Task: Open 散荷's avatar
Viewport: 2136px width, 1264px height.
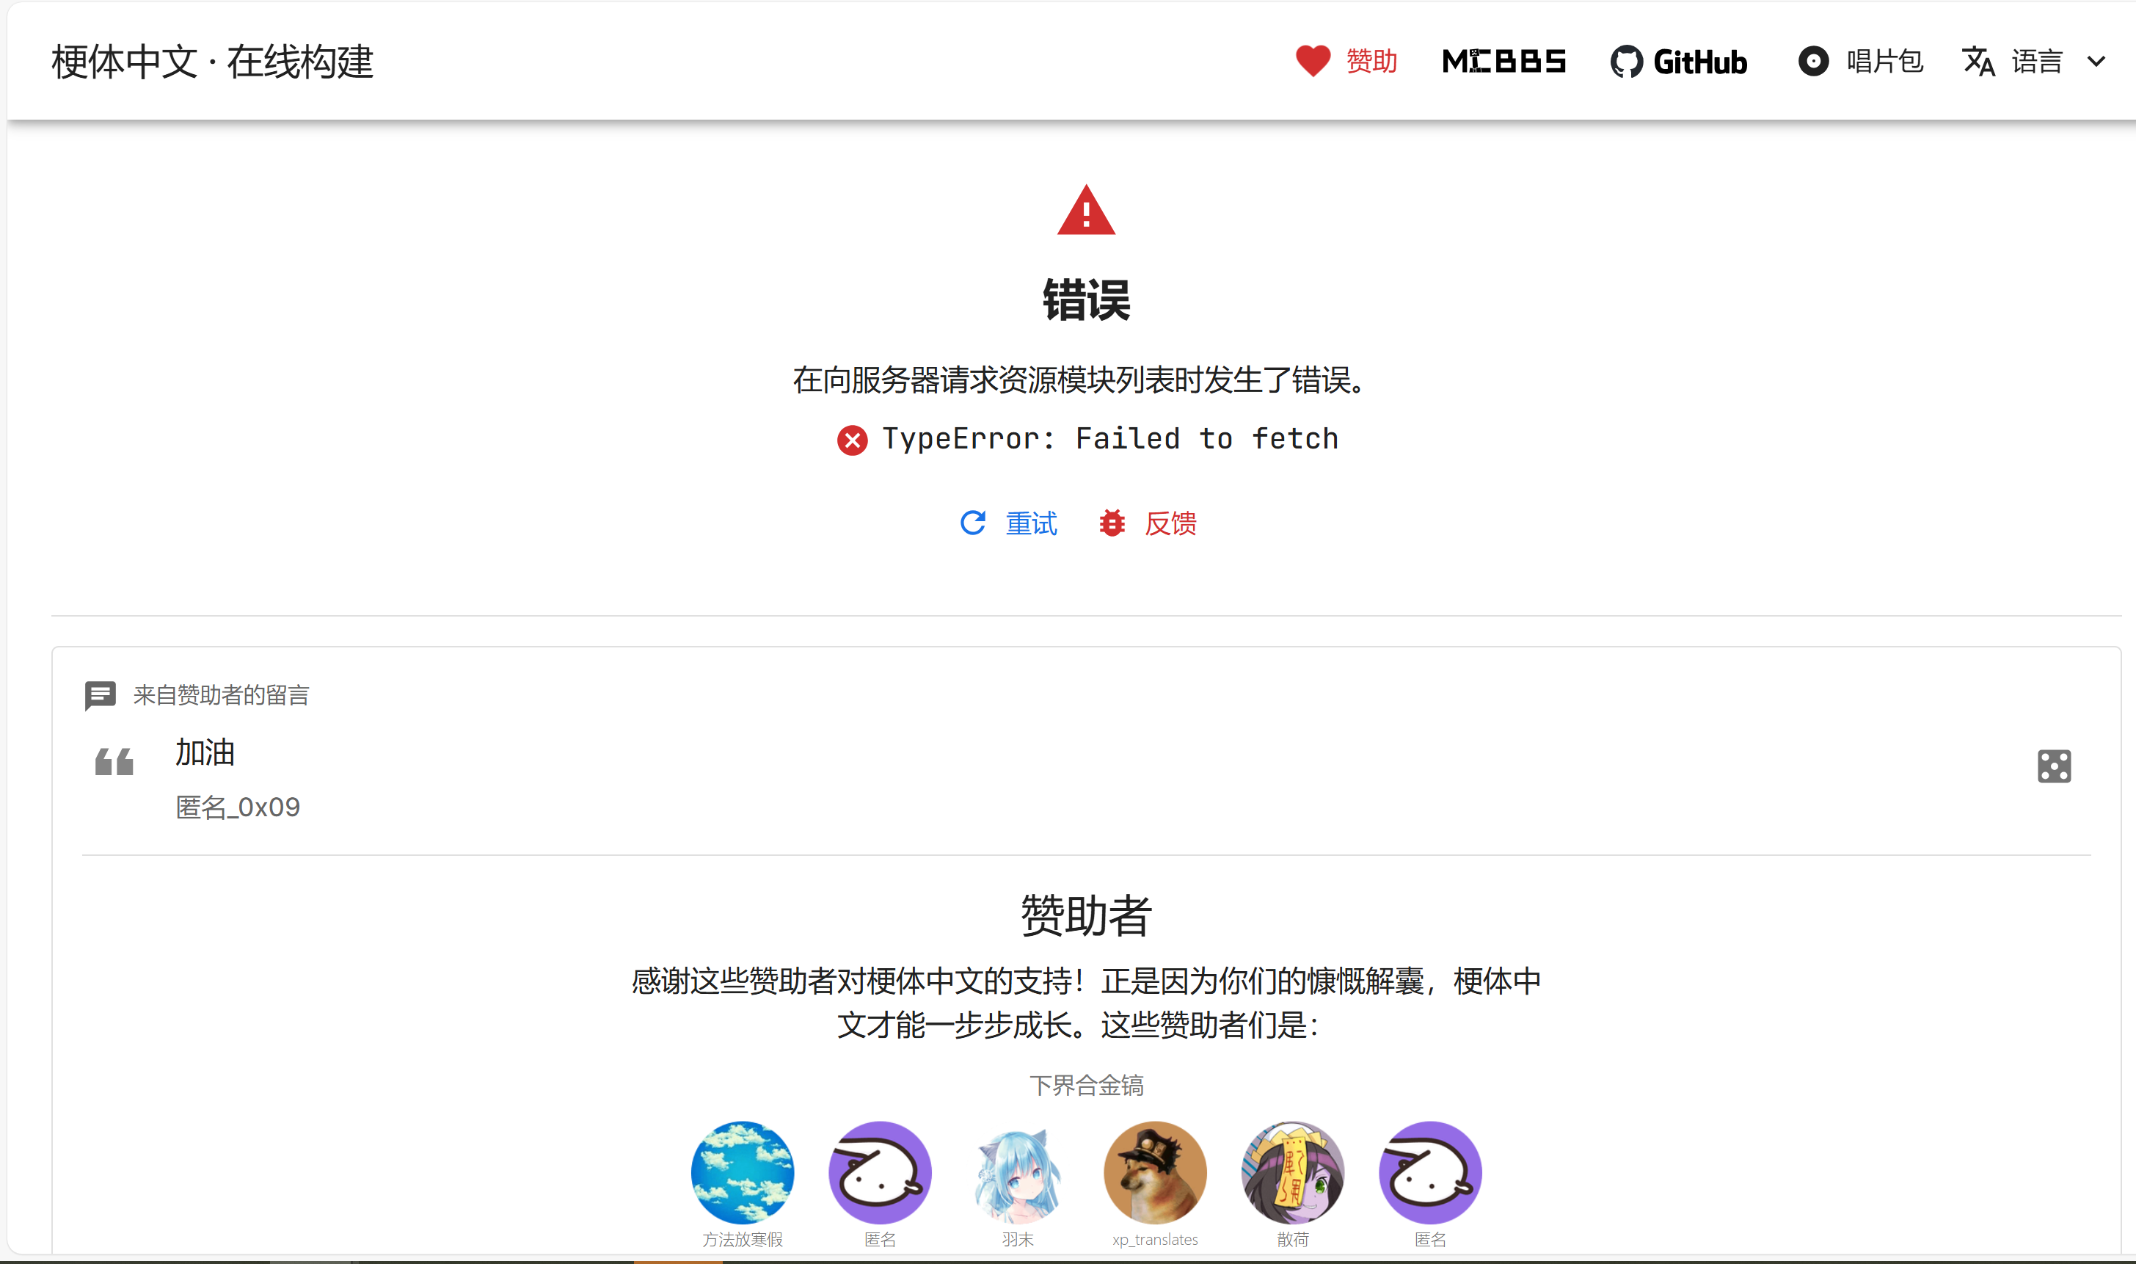Action: [1292, 1172]
